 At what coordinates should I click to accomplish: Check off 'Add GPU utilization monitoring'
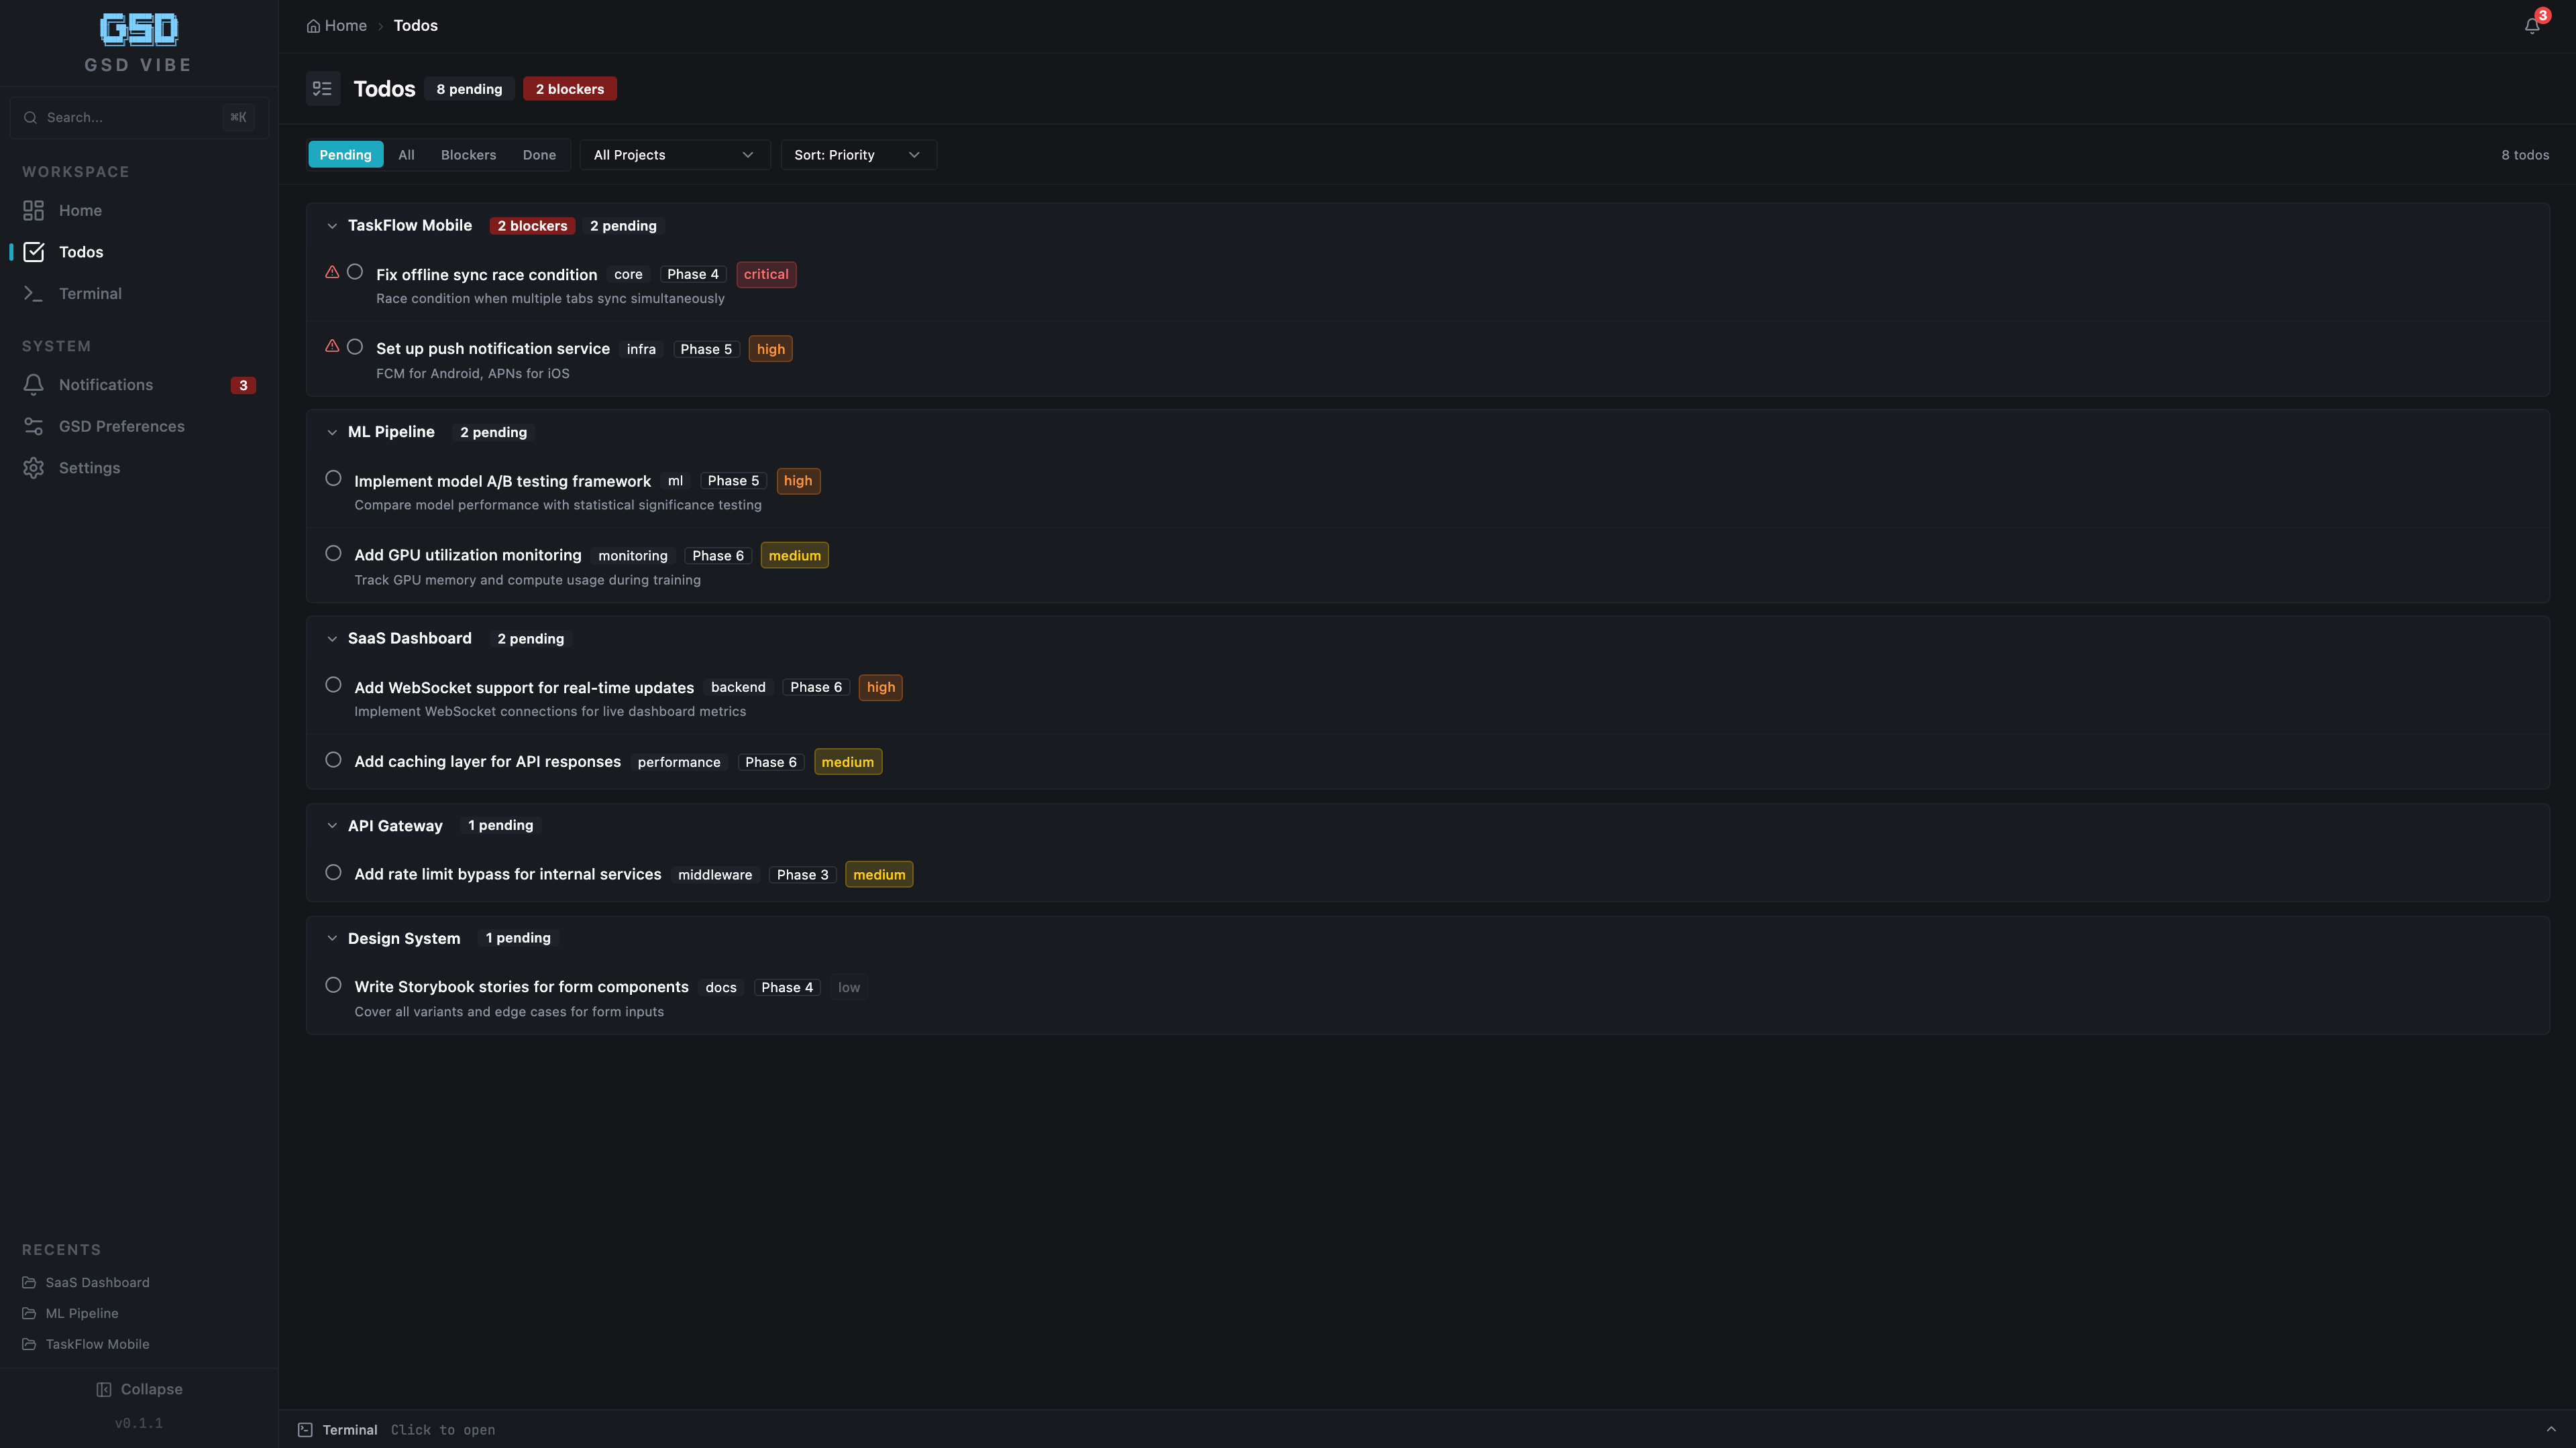(333, 552)
